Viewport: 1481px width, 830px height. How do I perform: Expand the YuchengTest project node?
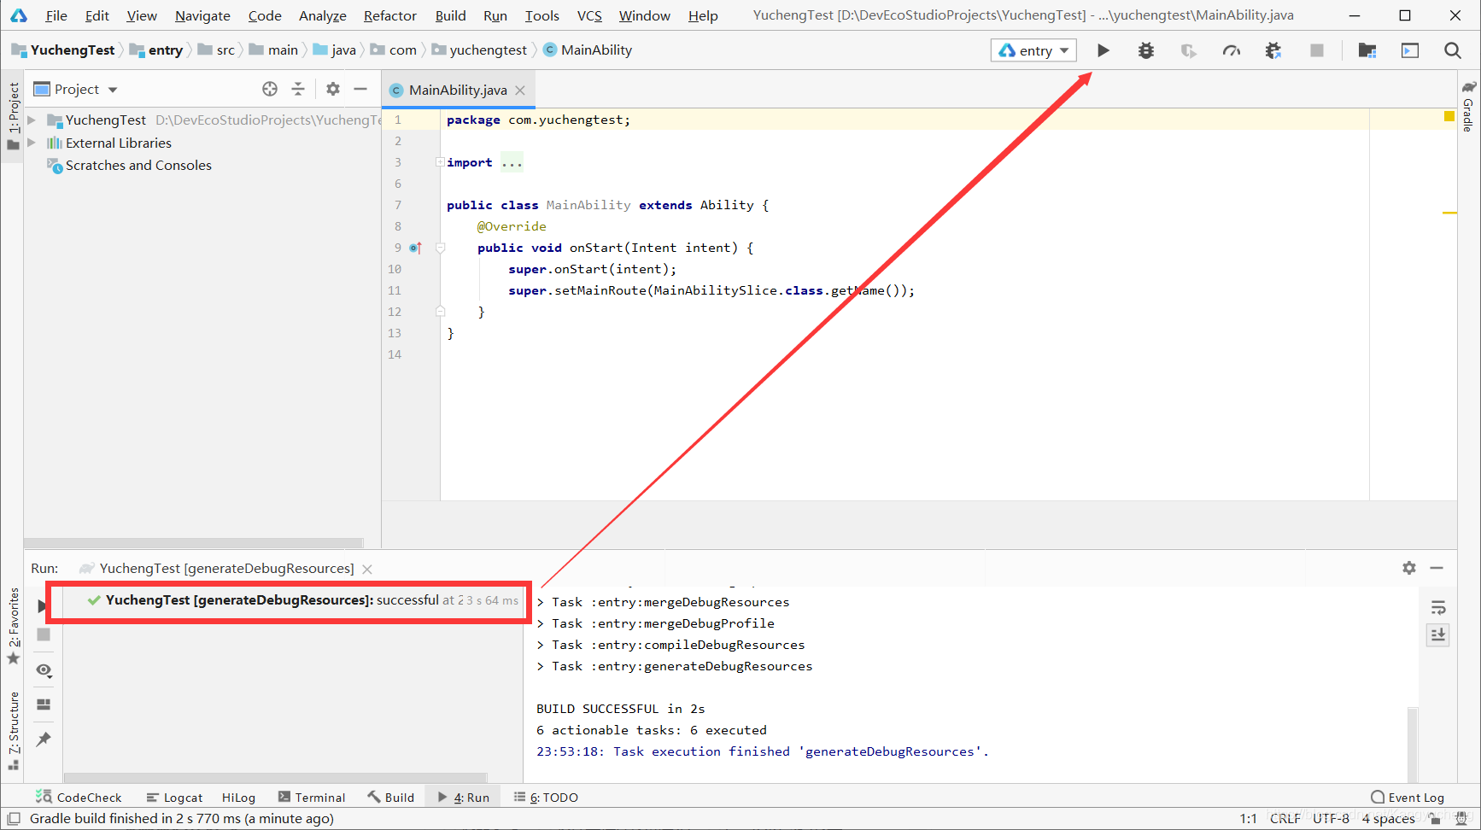(x=32, y=120)
